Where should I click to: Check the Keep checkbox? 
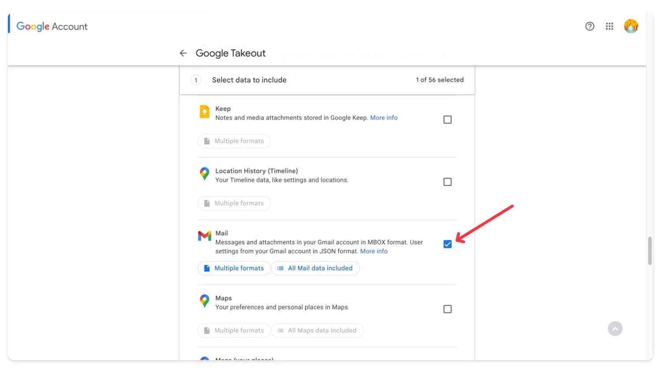(447, 119)
